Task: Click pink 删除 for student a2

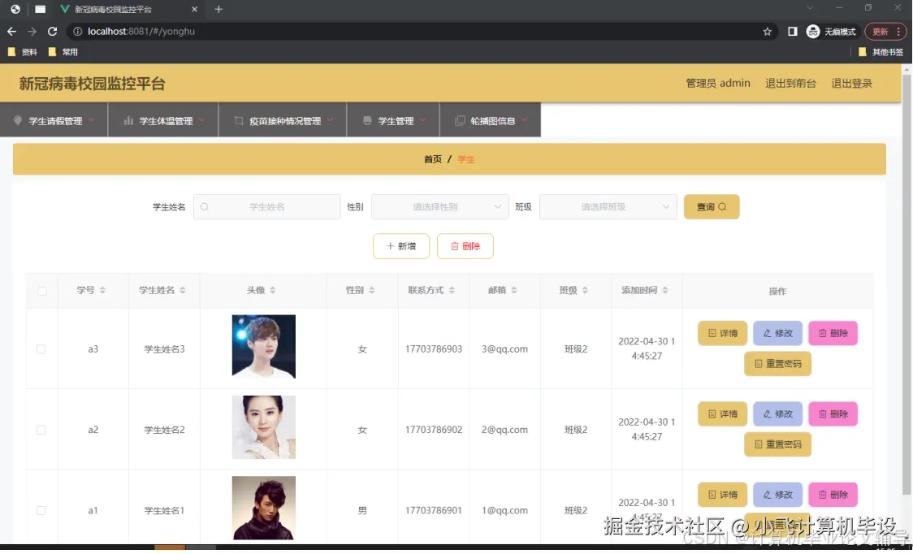Action: coord(833,414)
